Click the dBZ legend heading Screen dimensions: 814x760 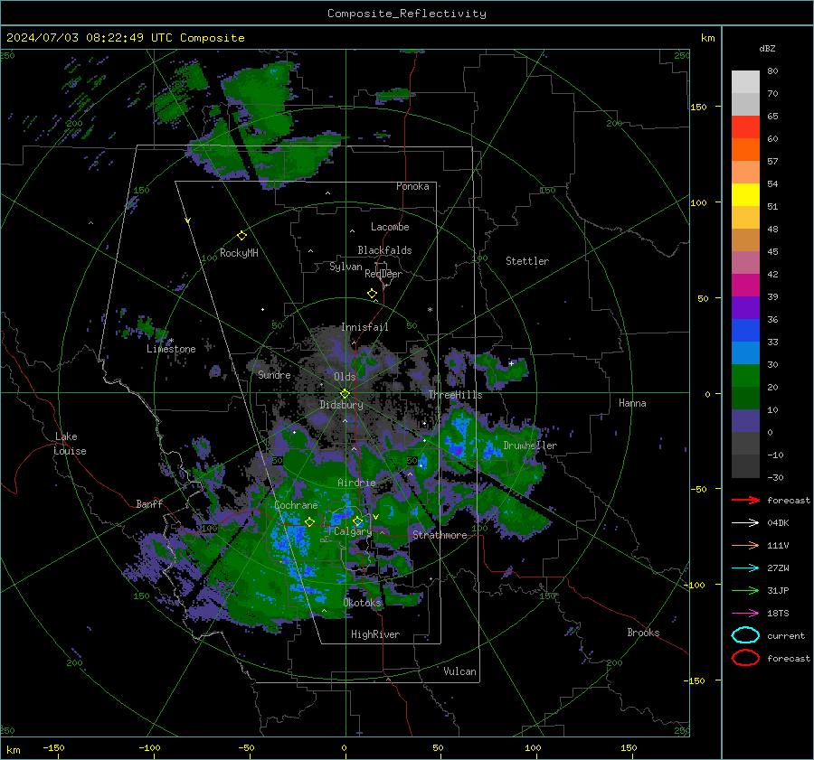click(767, 48)
